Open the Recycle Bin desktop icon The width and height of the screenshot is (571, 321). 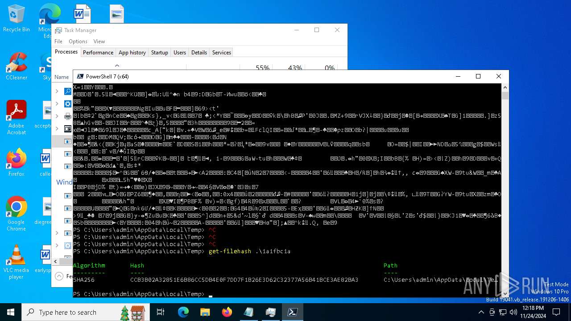tap(17, 18)
